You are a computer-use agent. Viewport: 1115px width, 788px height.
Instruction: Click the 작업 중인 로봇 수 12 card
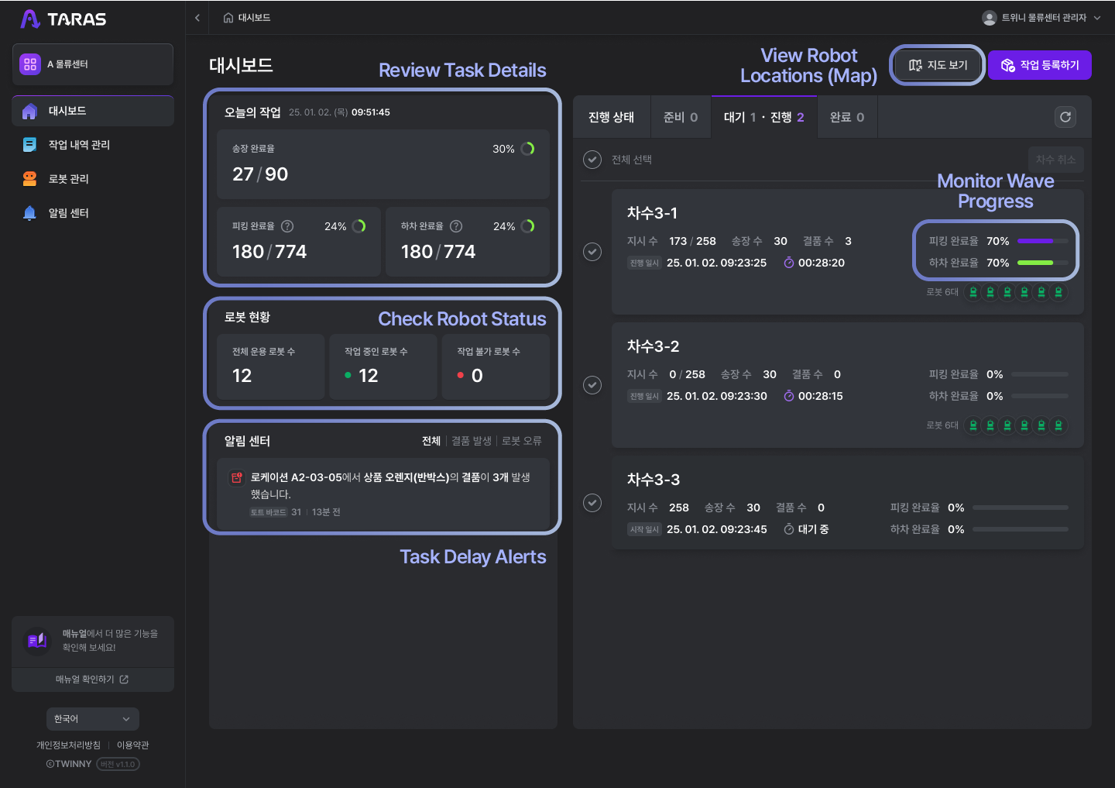coord(383,366)
